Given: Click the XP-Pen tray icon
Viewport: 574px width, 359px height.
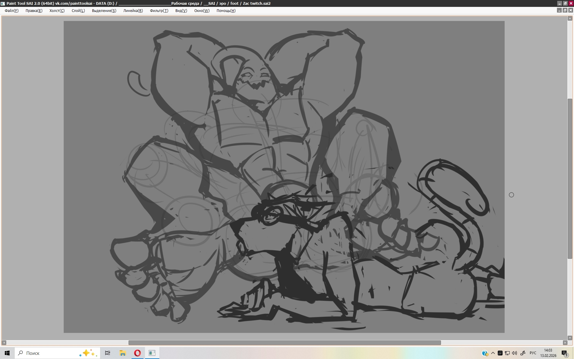Looking at the screenshot, I should coord(500,353).
